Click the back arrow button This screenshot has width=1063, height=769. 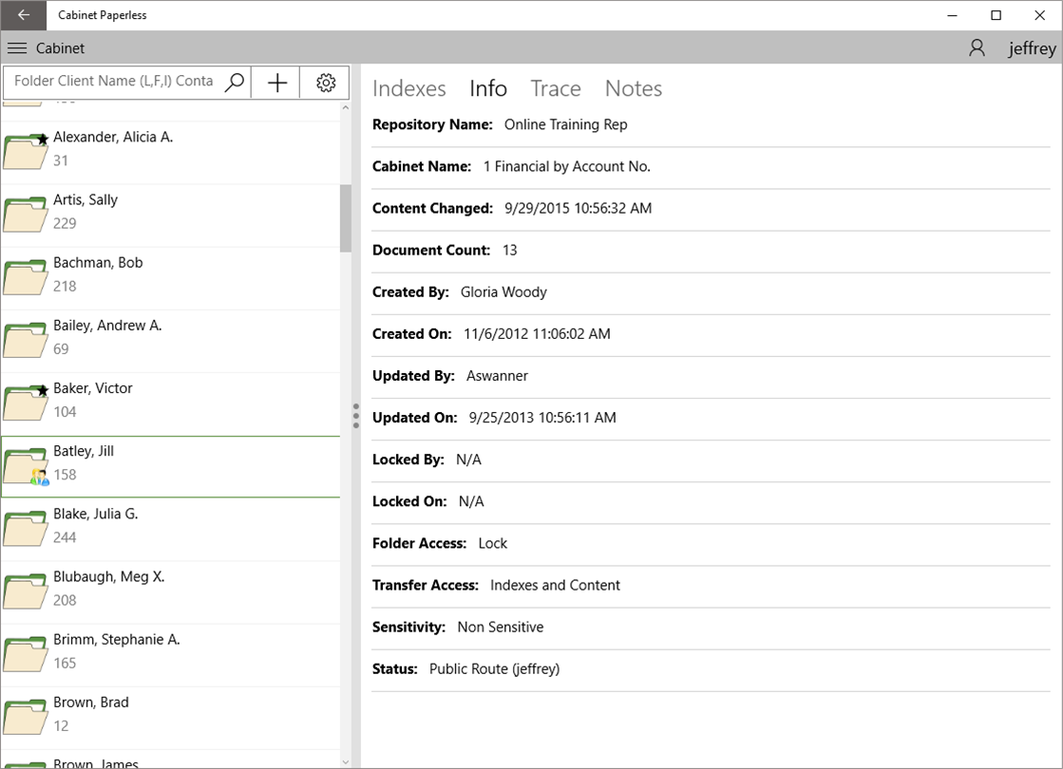[x=23, y=15]
